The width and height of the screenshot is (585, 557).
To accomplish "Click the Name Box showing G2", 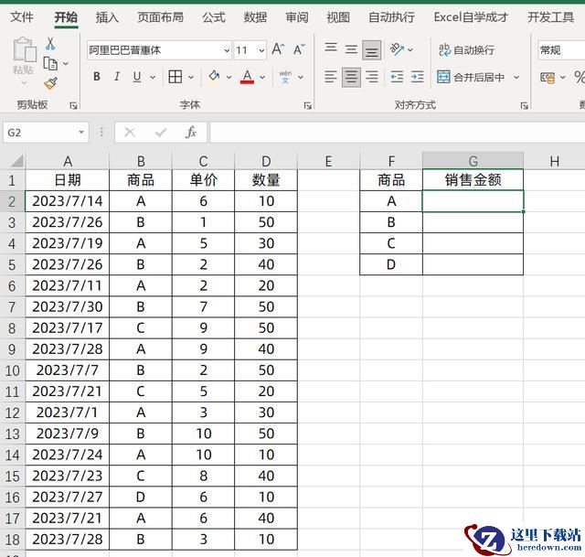I will [x=40, y=132].
